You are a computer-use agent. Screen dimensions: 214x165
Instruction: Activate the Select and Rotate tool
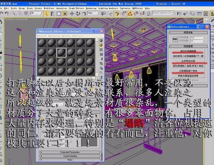click(x=78, y=14)
